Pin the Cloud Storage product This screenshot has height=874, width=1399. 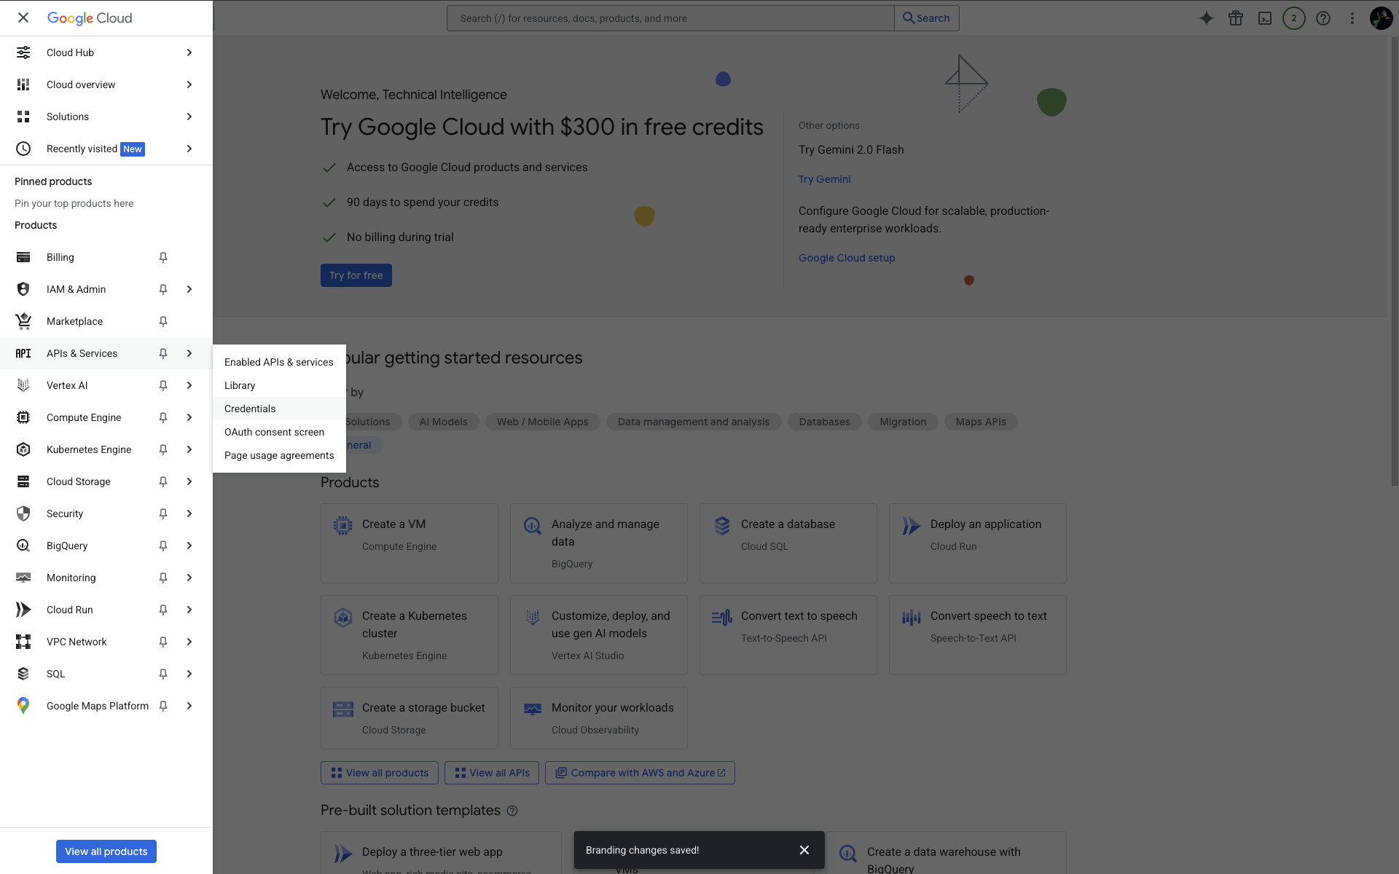163,481
